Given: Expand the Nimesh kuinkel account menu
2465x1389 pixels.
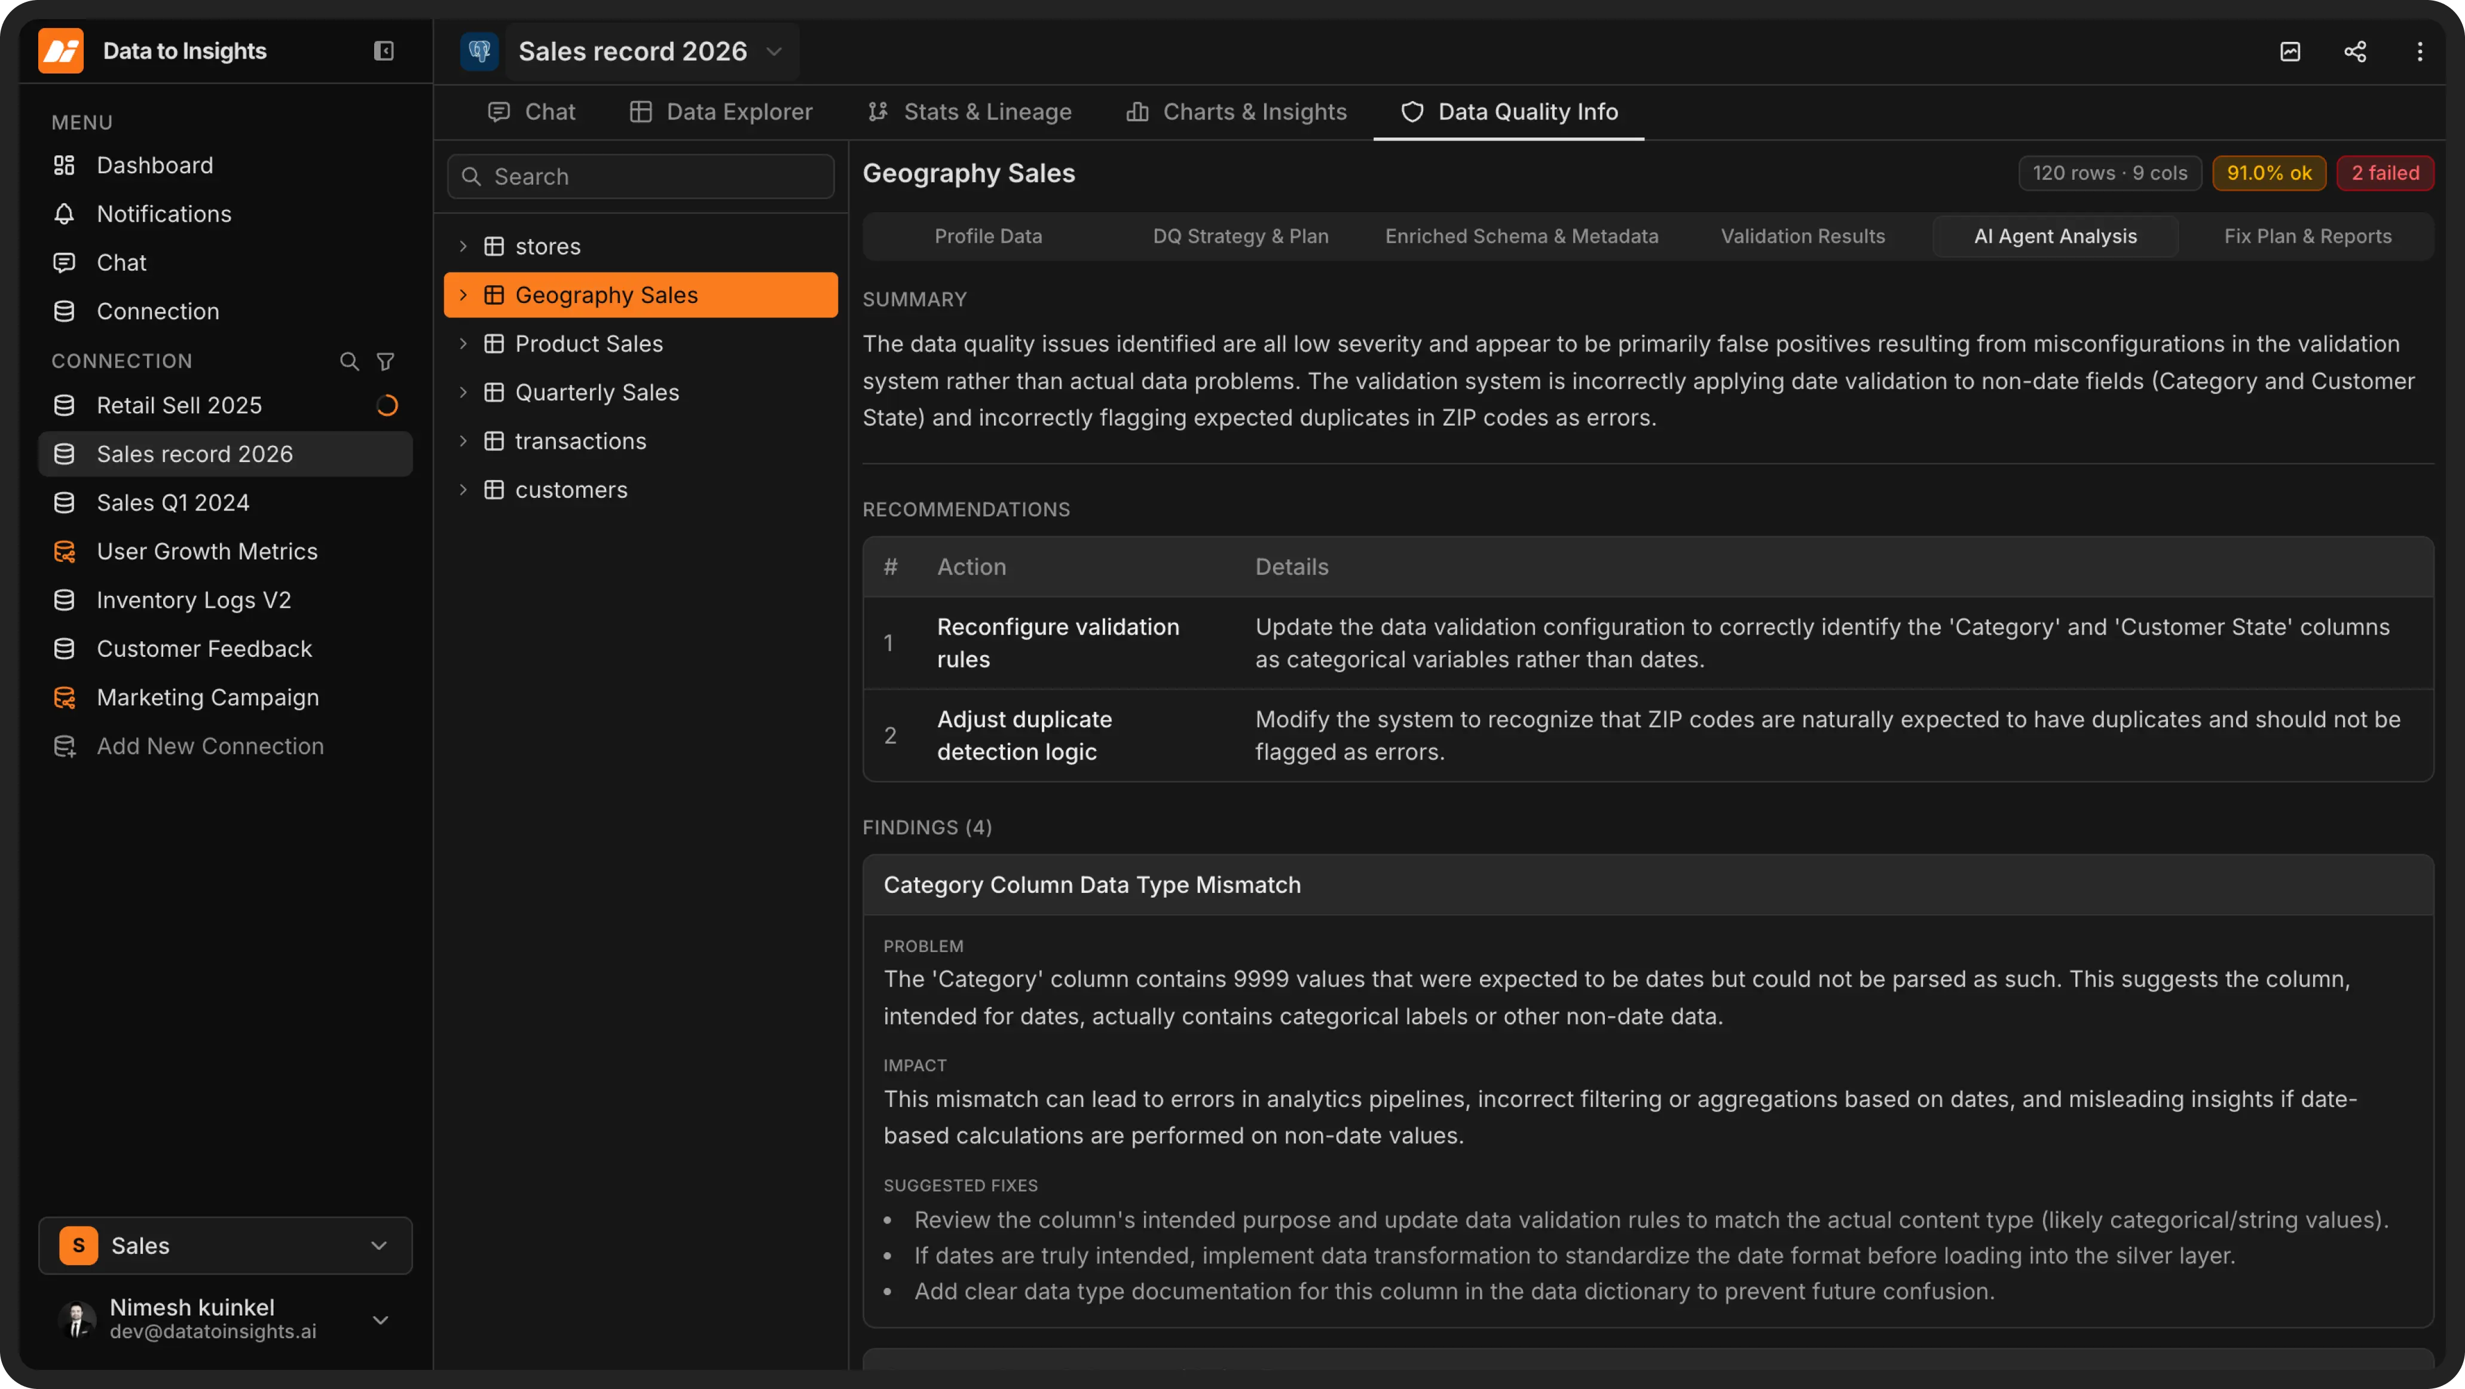Looking at the screenshot, I should 379,1320.
